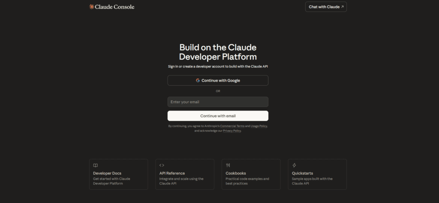Focus the Enter your email field
The height and width of the screenshot is (203, 439).
[x=218, y=102]
